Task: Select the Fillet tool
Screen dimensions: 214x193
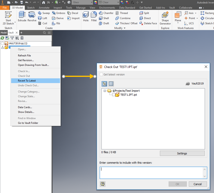Action: (x=94, y=17)
